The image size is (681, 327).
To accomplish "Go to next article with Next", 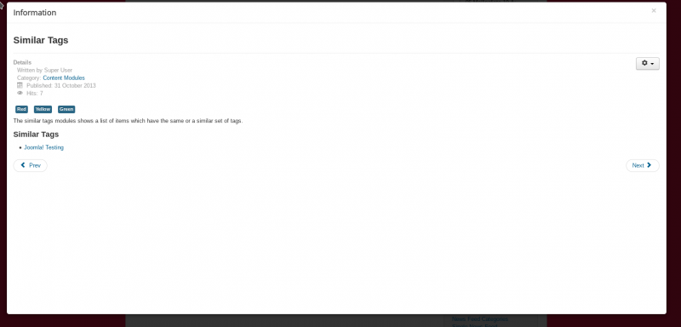I will 643,165.
